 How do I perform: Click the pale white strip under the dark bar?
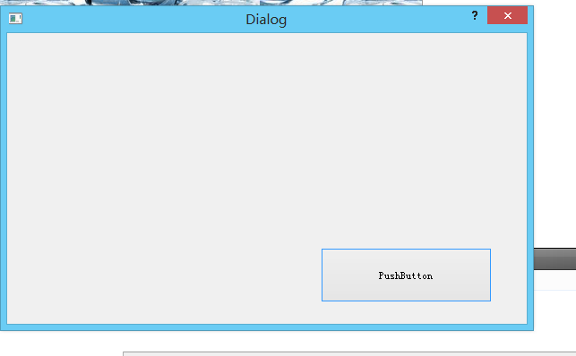pyautogui.click(x=555, y=280)
